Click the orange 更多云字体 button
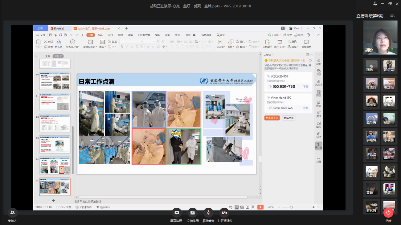 pyautogui.click(x=272, y=118)
